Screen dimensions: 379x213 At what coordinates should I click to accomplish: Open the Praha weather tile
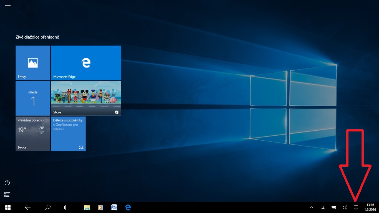(x=33, y=134)
